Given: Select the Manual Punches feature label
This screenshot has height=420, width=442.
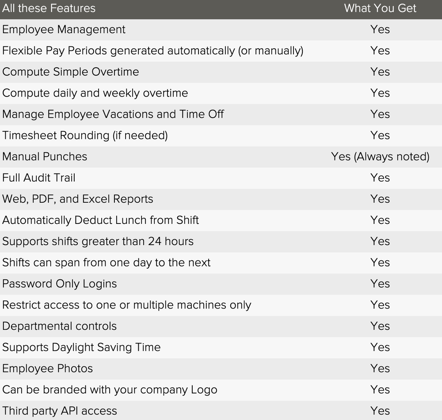Looking at the screenshot, I should 45,157.
